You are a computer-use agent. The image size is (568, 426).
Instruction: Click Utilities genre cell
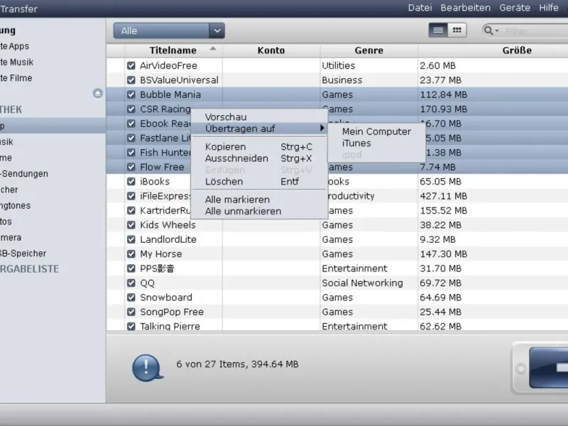click(x=339, y=65)
